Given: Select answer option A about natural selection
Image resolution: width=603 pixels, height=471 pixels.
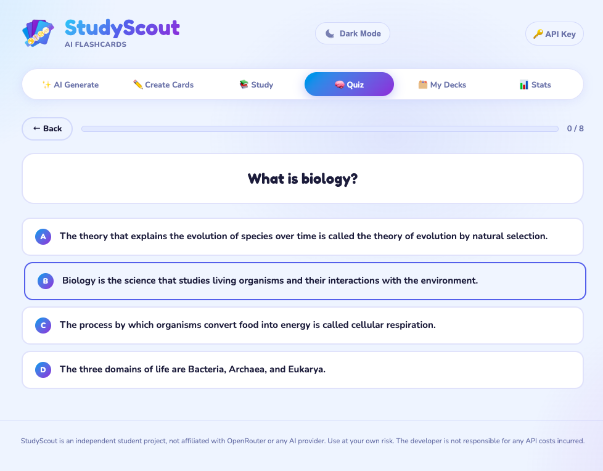Looking at the screenshot, I should coord(302,236).
